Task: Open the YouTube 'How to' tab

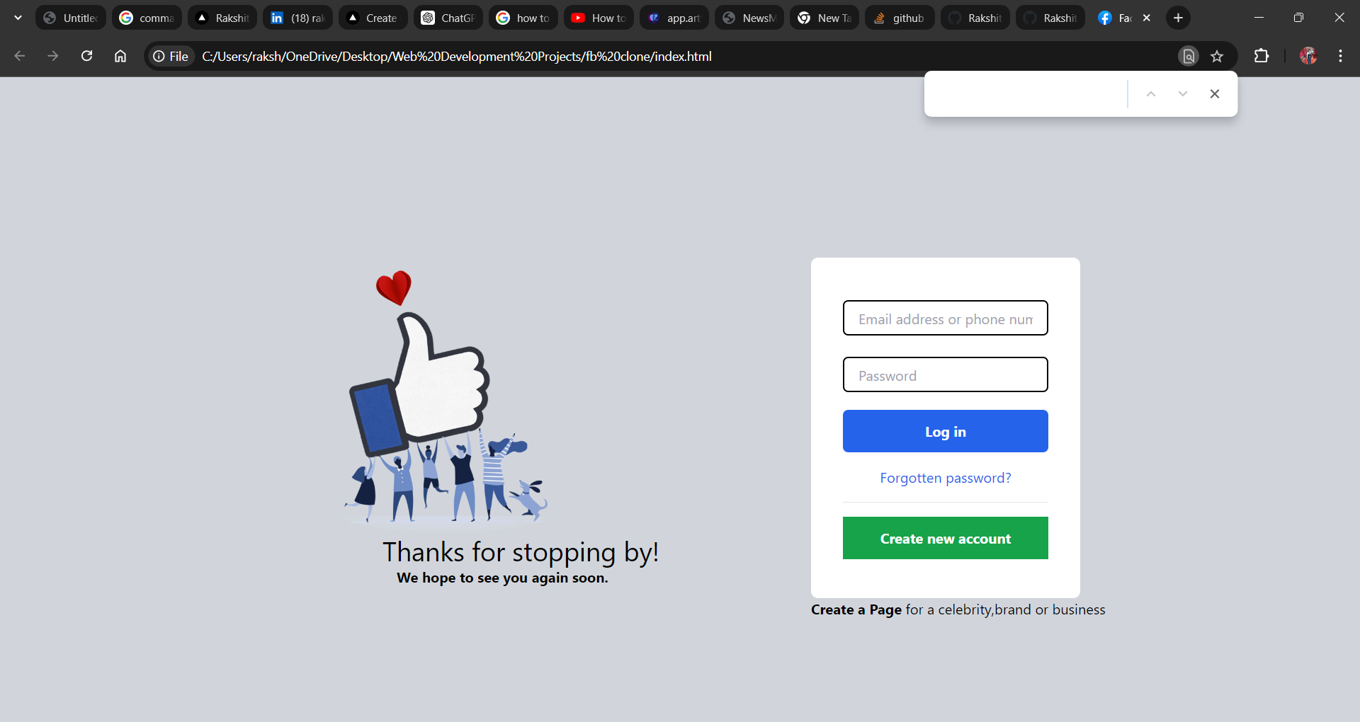Action: click(x=599, y=18)
